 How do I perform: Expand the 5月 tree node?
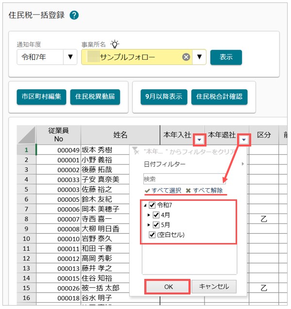pos(149,225)
